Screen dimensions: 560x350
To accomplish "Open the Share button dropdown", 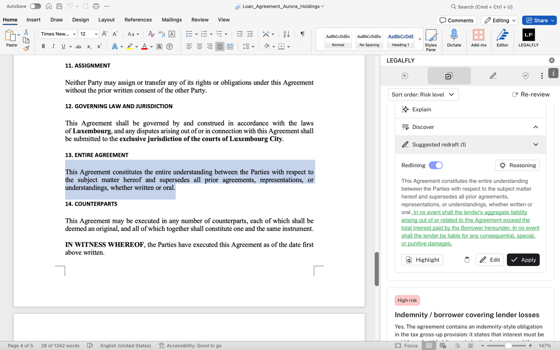I will point(553,21).
